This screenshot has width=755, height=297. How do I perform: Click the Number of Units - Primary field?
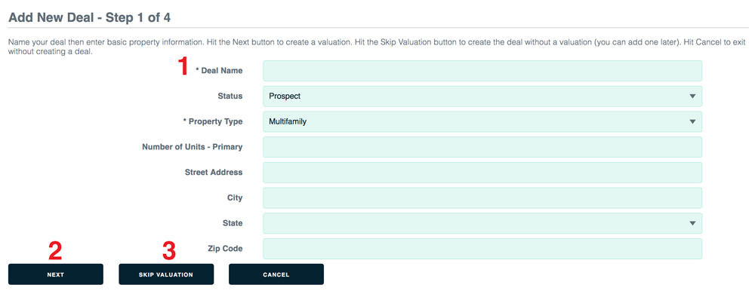point(482,147)
